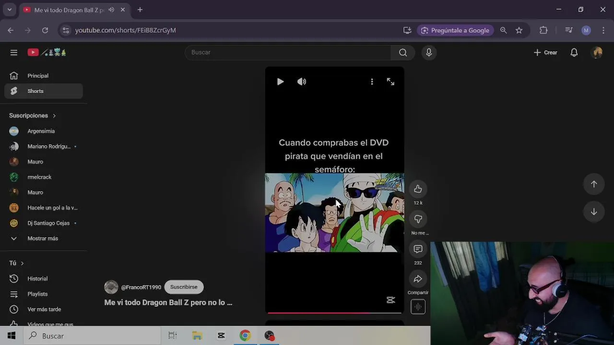
Task: View site information icon in address bar
Action: coord(66,30)
